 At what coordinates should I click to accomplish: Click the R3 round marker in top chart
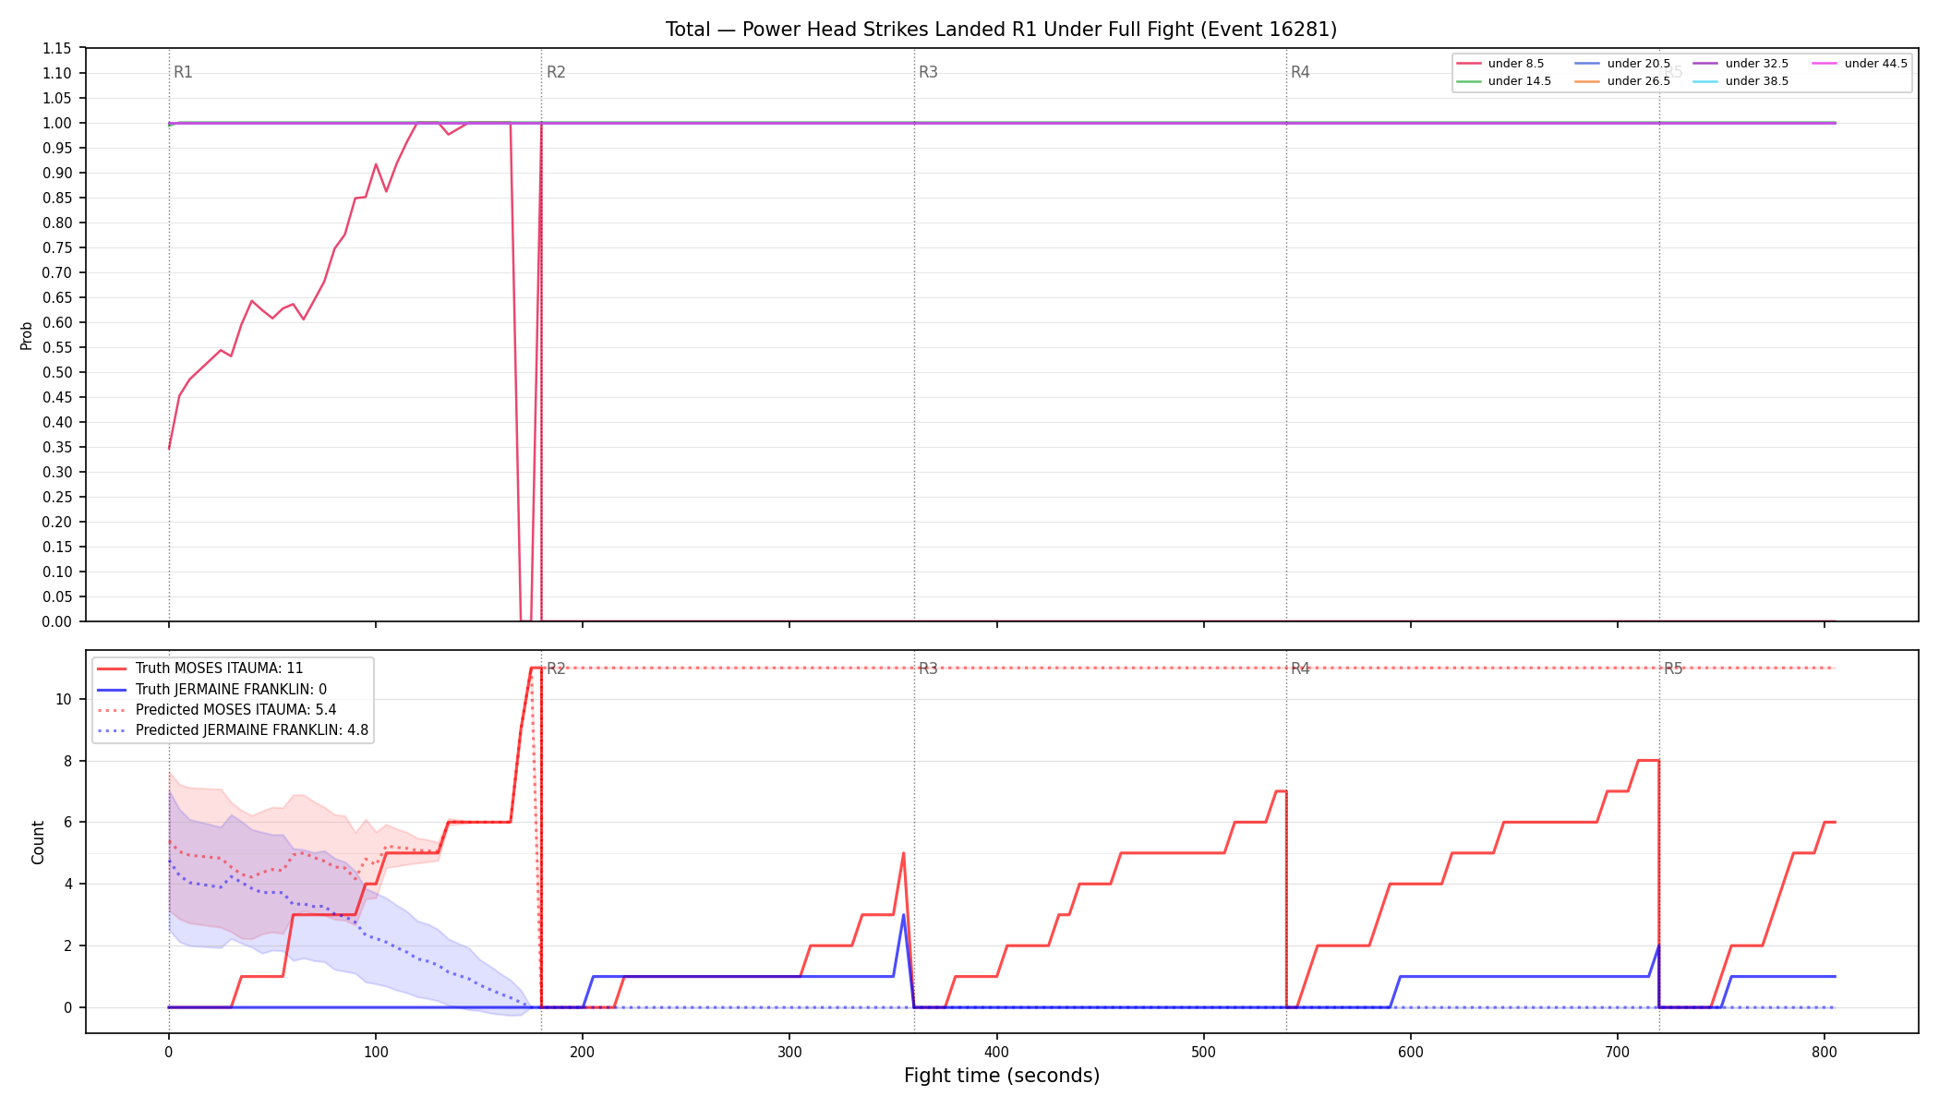[x=928, y=72]
